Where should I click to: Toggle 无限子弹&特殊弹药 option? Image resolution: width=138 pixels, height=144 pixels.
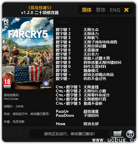(100, 42)
